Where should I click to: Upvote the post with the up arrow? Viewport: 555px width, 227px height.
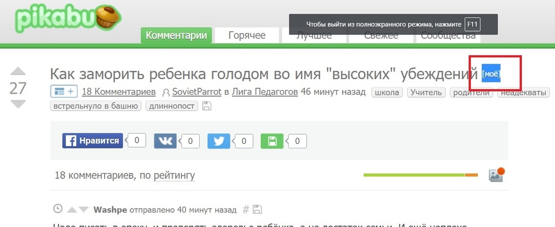(18, 71)
